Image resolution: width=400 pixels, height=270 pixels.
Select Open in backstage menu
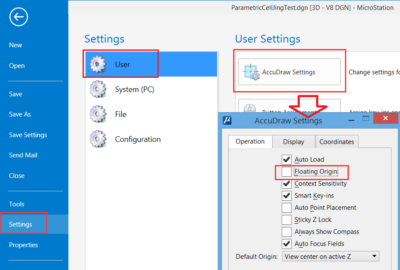click(x=17, y=66)
